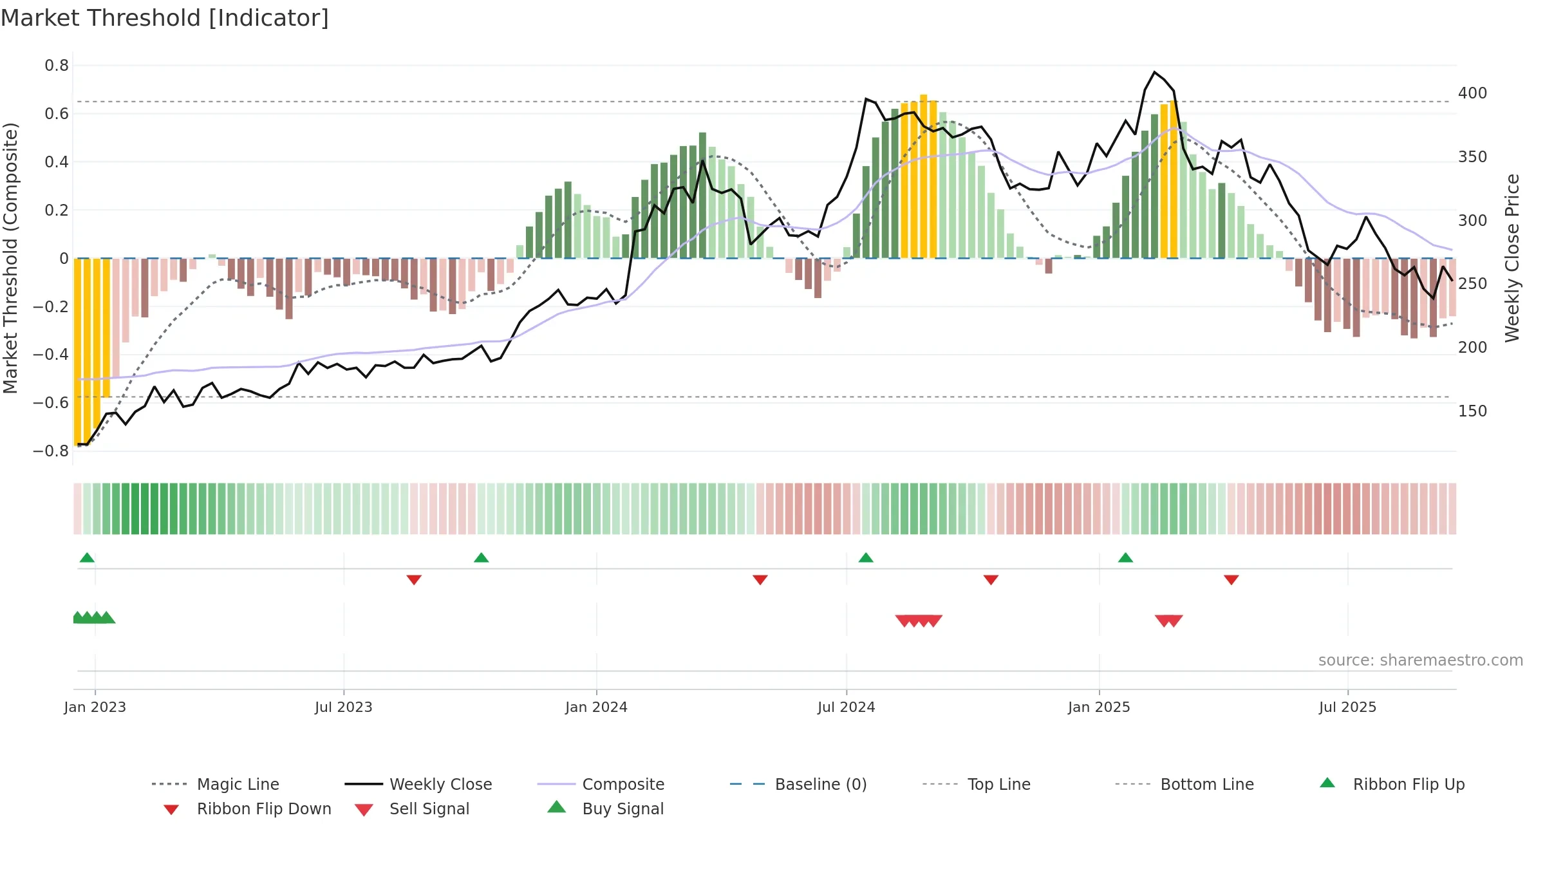Toggle Composite legend entry
Screen dimensions: 1545x869
(601, 784)
